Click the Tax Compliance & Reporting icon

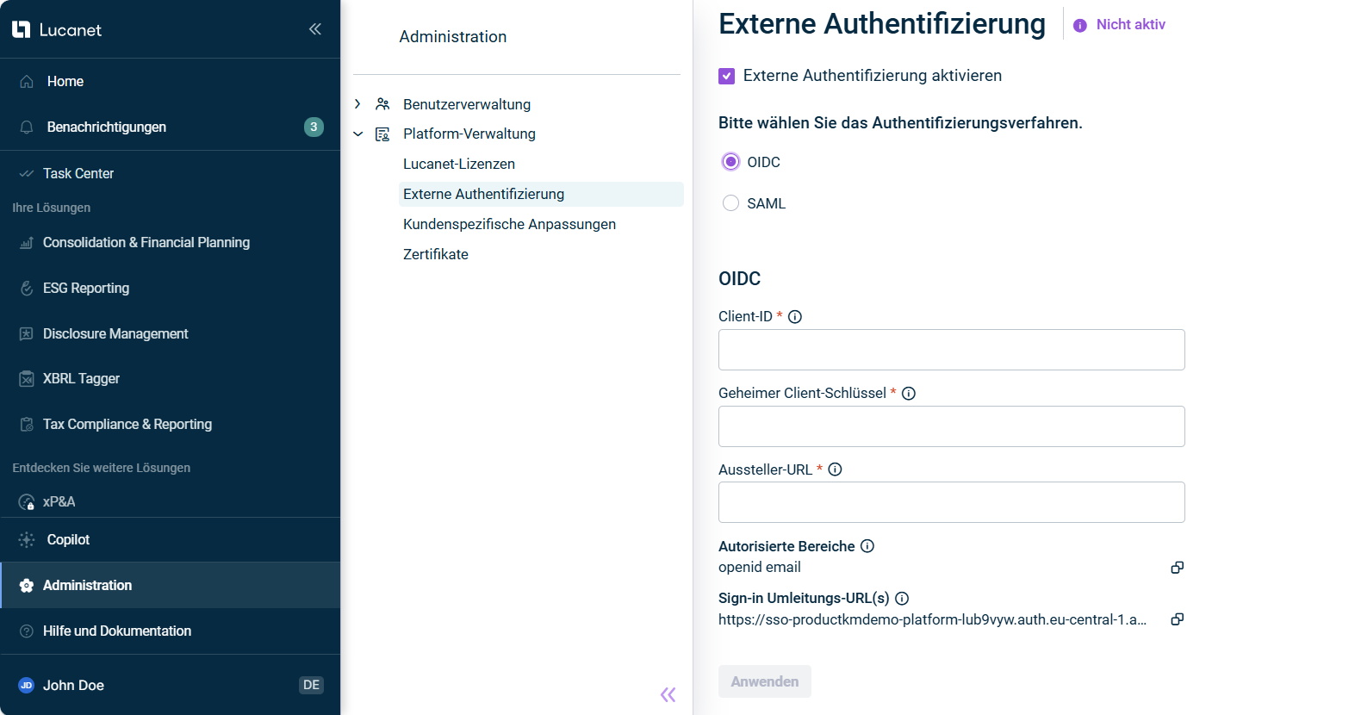[x=27, y=424]
